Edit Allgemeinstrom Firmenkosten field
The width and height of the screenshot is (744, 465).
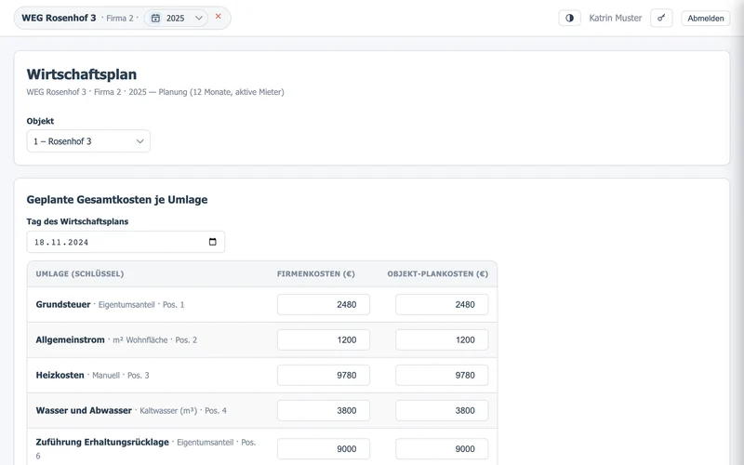click(x=324, y=339)
